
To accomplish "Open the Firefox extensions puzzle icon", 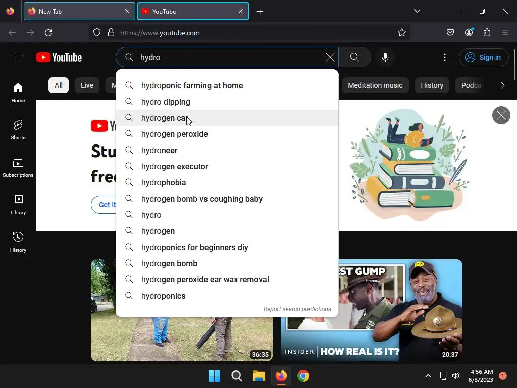I will click(x=487, y=32).
